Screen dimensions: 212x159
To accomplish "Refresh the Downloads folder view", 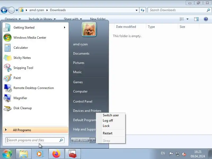I will (x=143, y=10).
